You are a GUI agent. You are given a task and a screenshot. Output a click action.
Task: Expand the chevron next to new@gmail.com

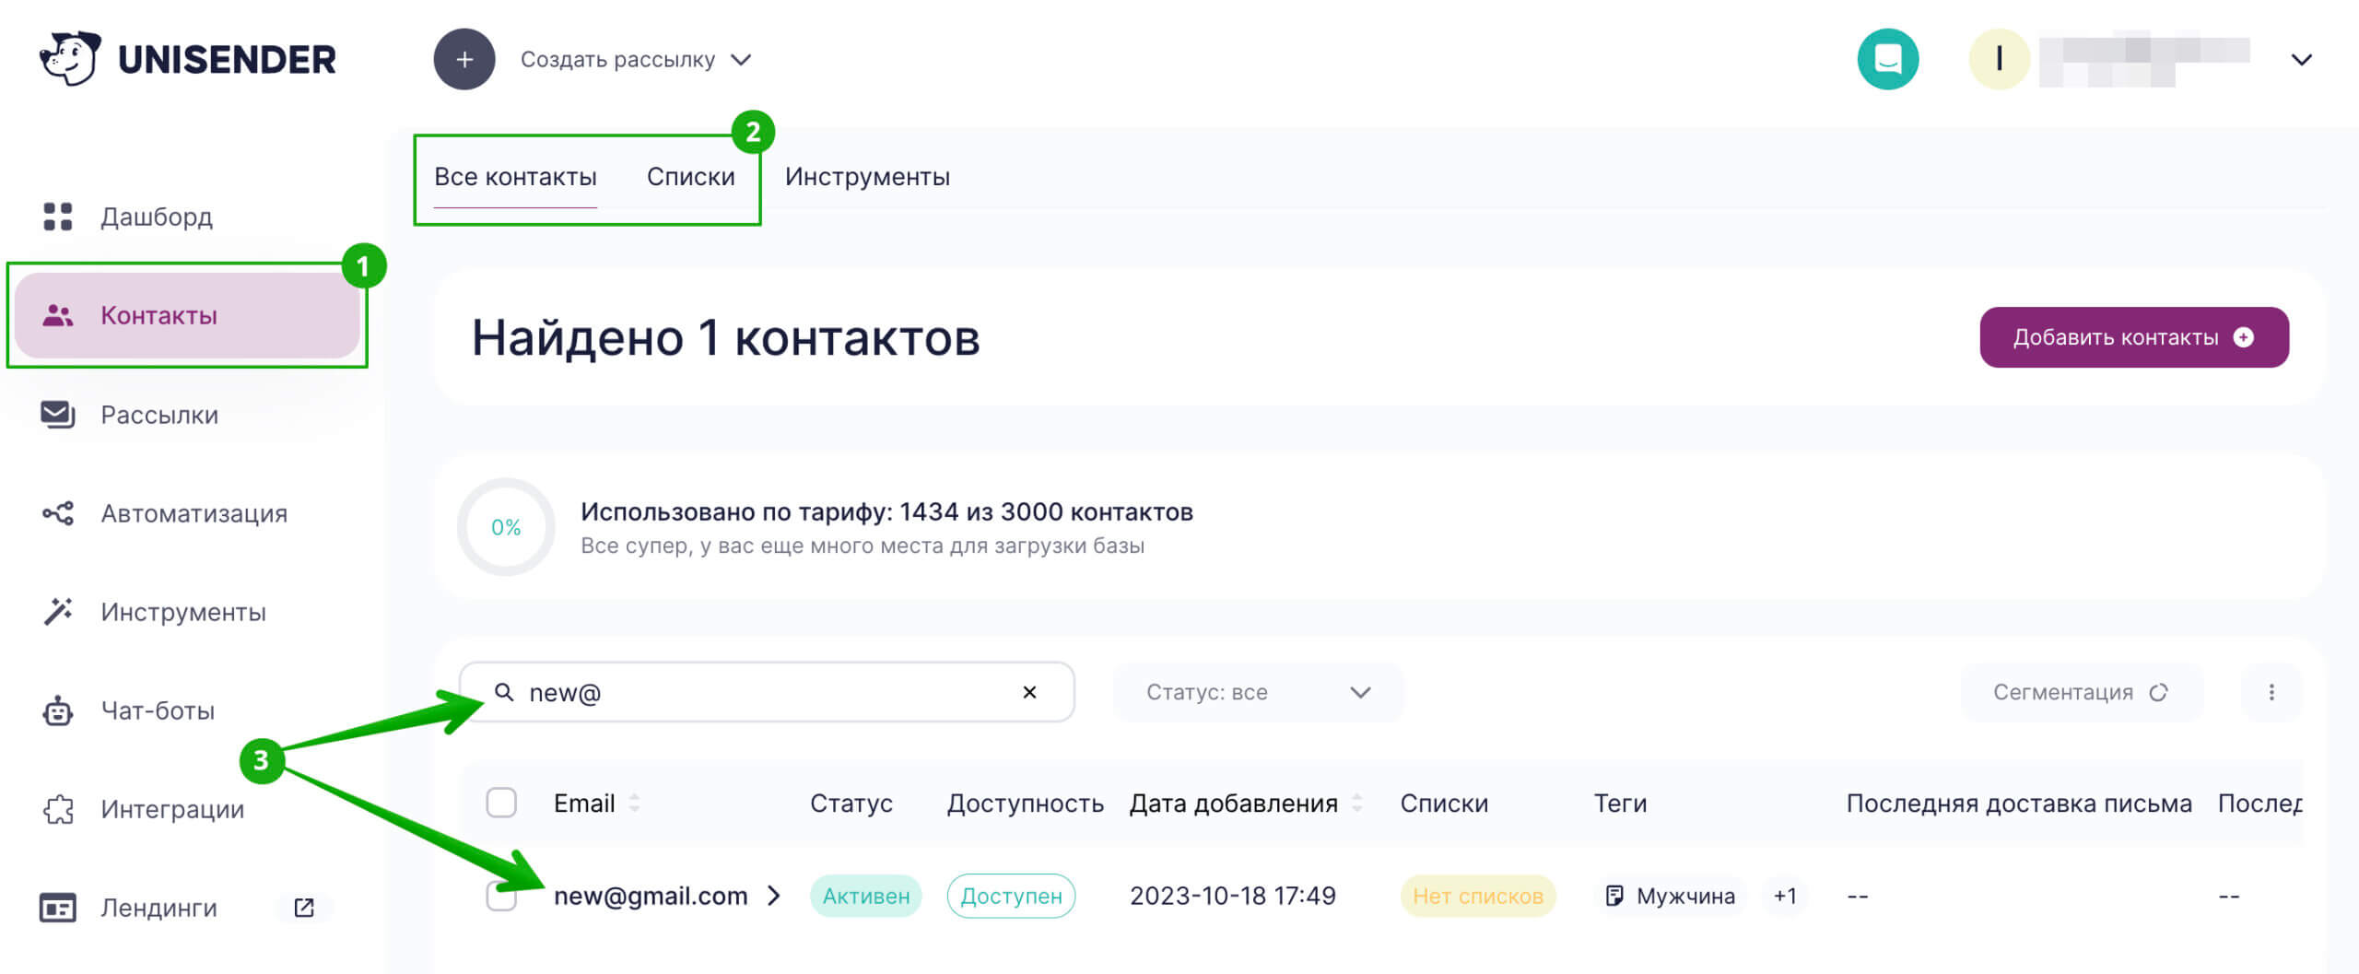(x=774, y=896)
